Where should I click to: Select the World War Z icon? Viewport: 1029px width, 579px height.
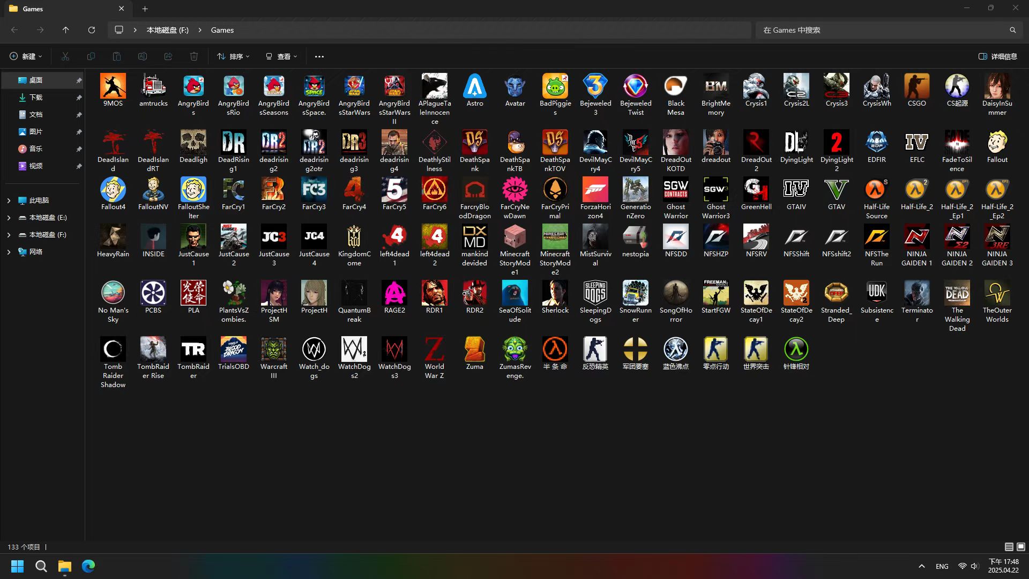click(435, 349)
